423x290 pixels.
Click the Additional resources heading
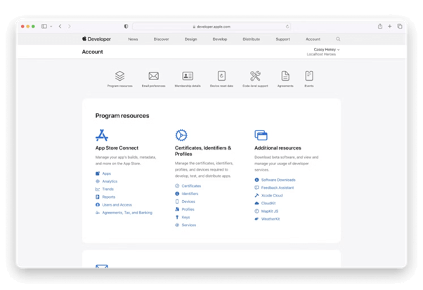pyautogui.click(x=278, y=148)
